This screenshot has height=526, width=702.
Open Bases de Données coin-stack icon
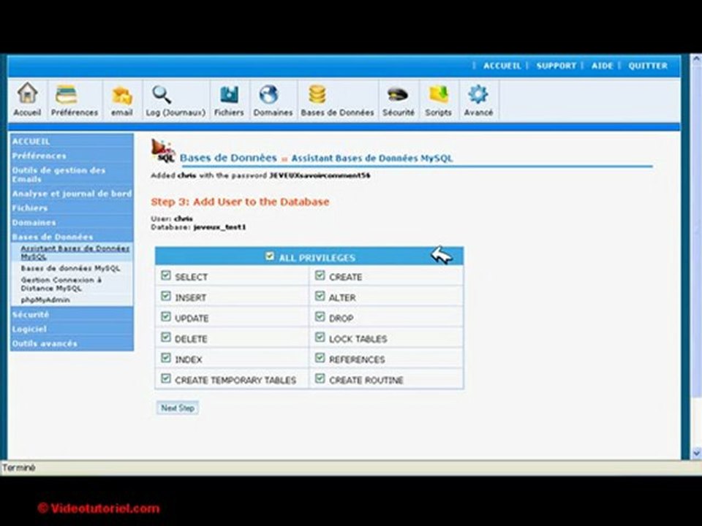tap(317, 94)
